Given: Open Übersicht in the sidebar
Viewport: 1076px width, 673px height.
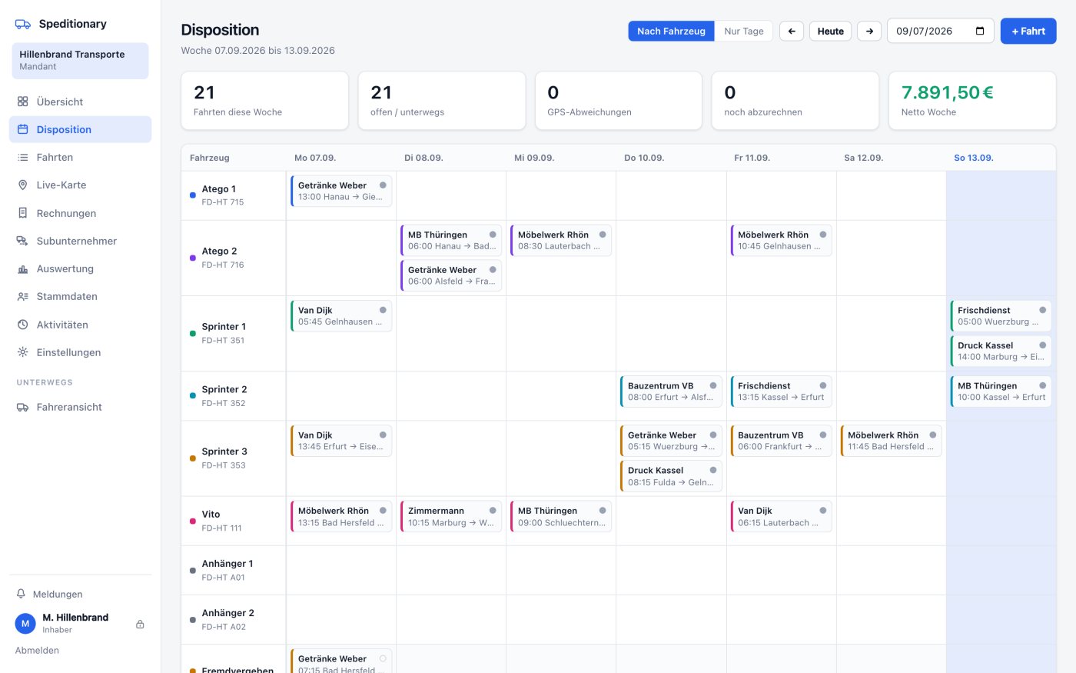Looking at the screenshot, I should pyautogui.click(x=80, y=102).
